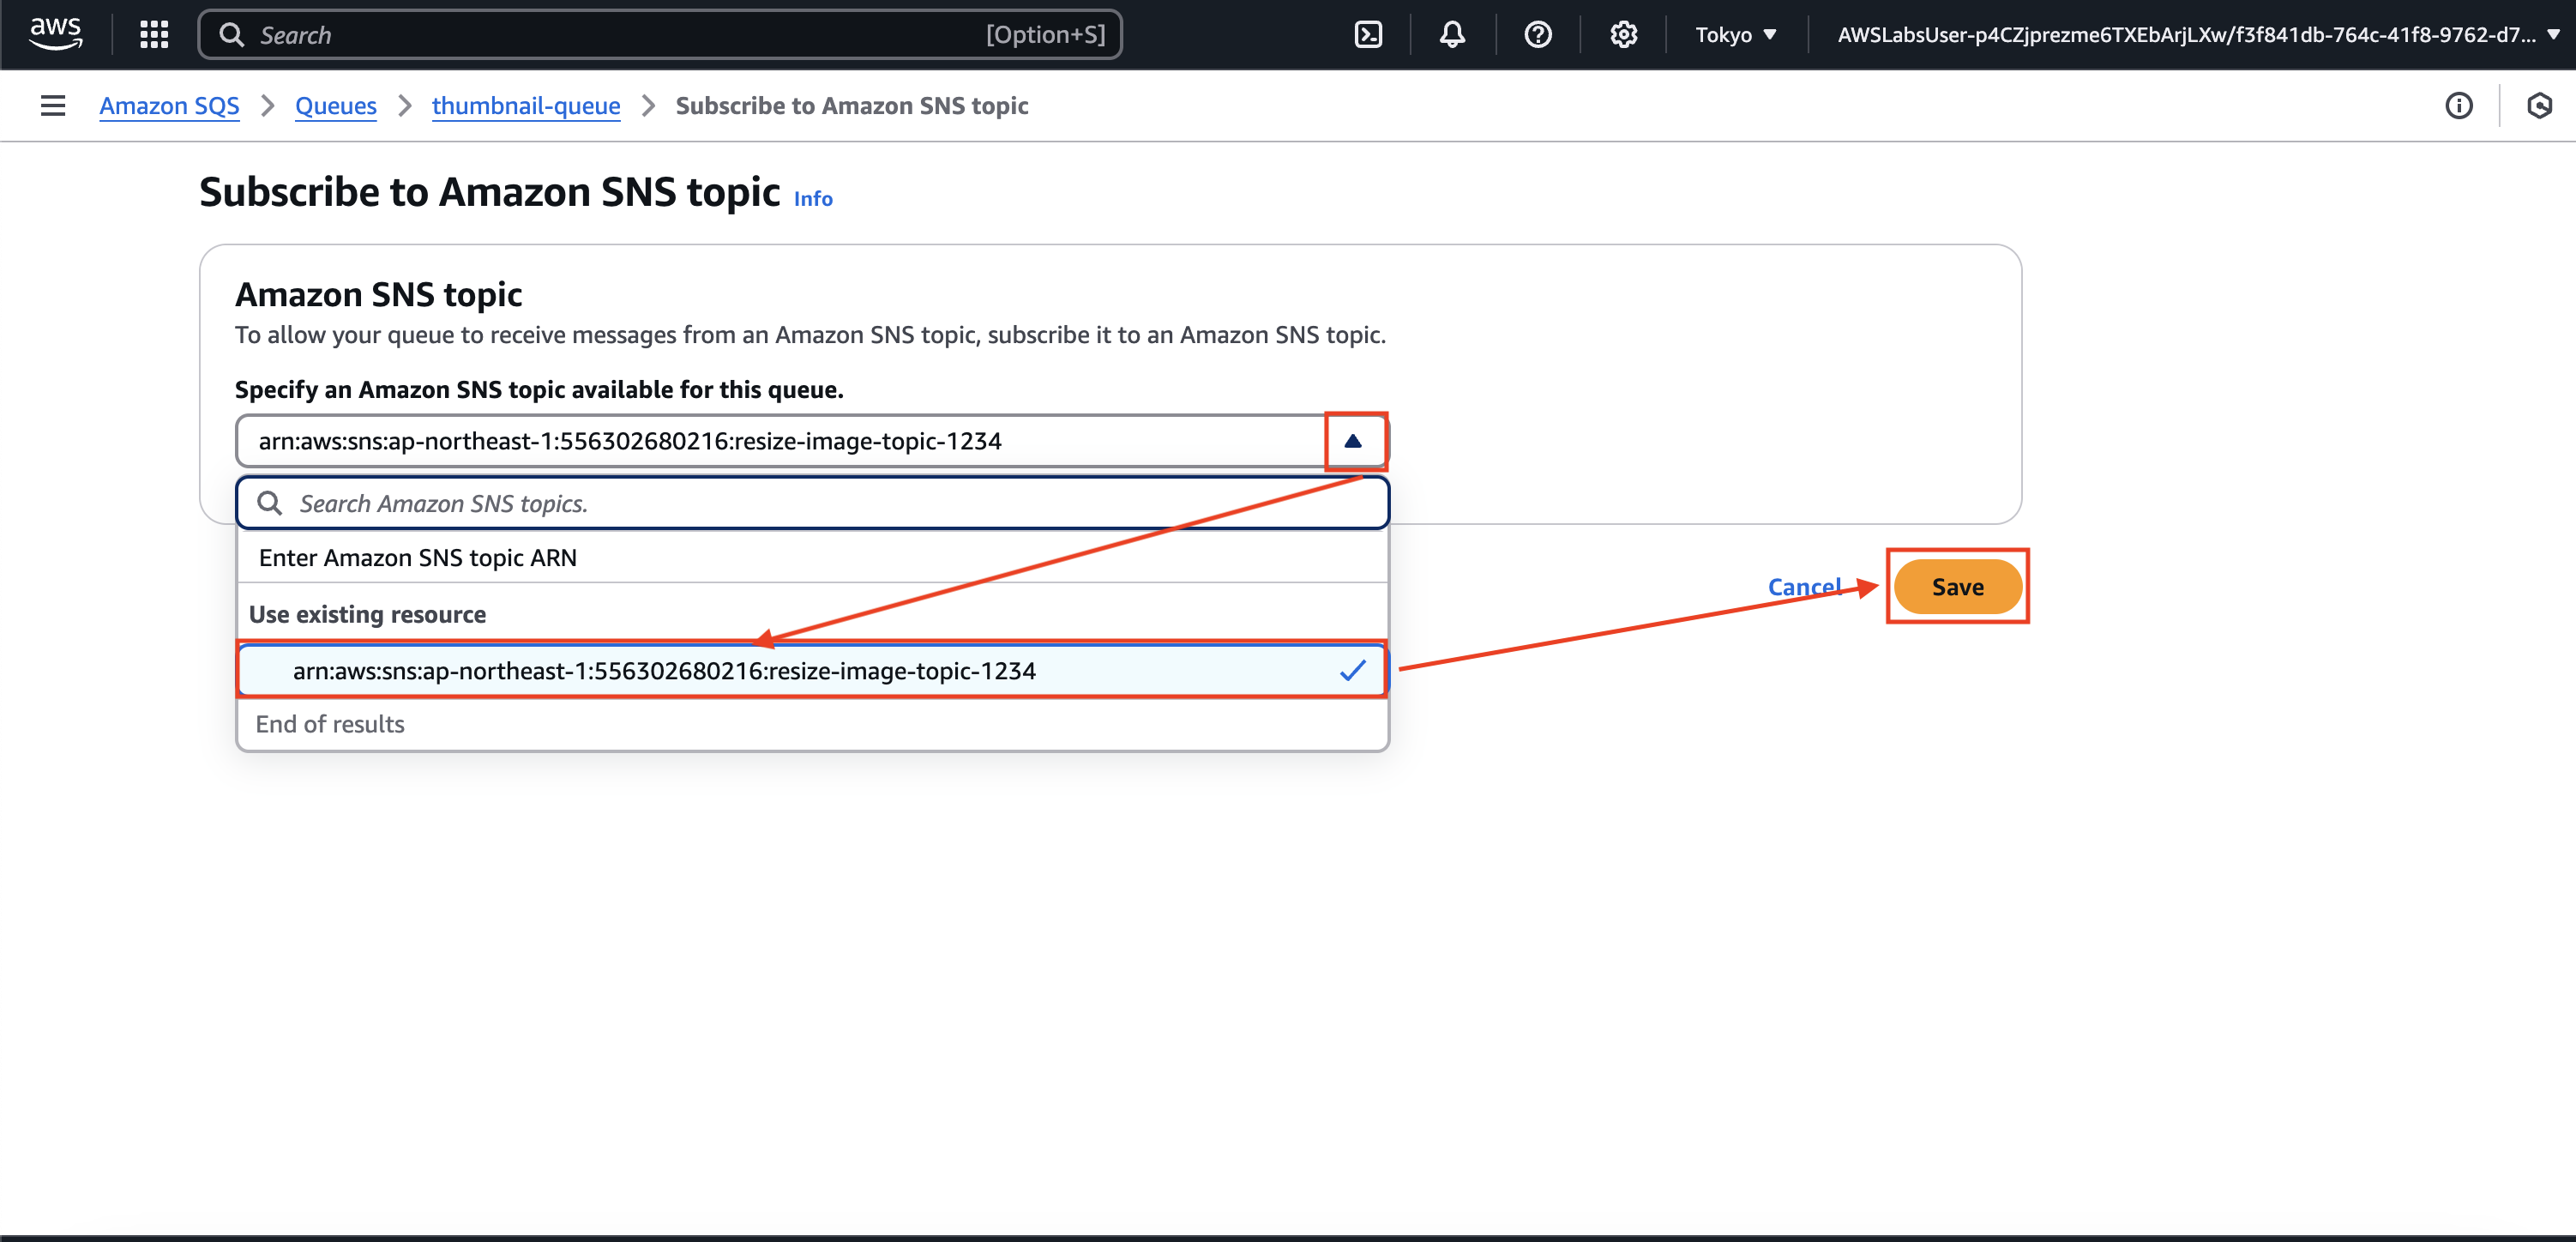The height and width of the screenshot is (1242, 2576).
Task: Collapse the SNS topic dropdown arrow
Action: pos(1353,441)
